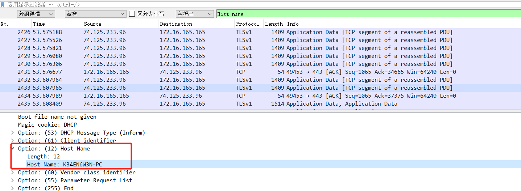Select packet 2435 with length 1514
The image size is (521, 191).
coord(260,104)
